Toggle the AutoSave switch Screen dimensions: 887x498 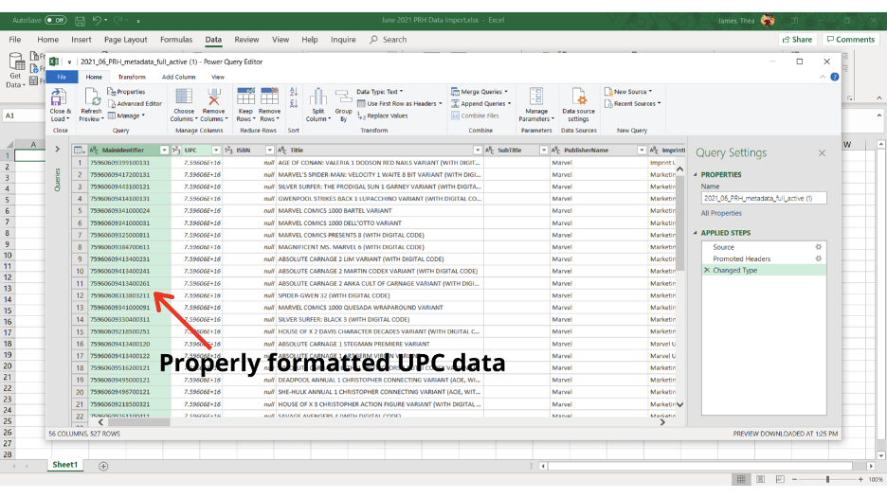[x=55, y=20]
